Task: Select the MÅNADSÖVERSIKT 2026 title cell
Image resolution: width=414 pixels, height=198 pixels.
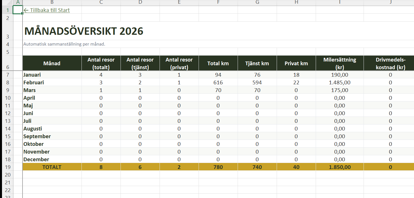Action: (84, 31)
